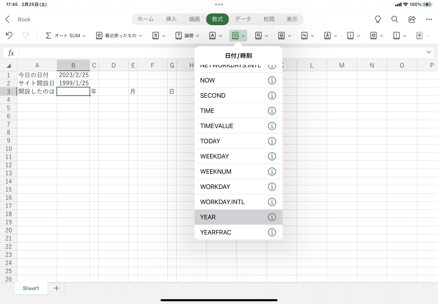
Task: Show info for the YEARFRAC function
Action: 272,232
